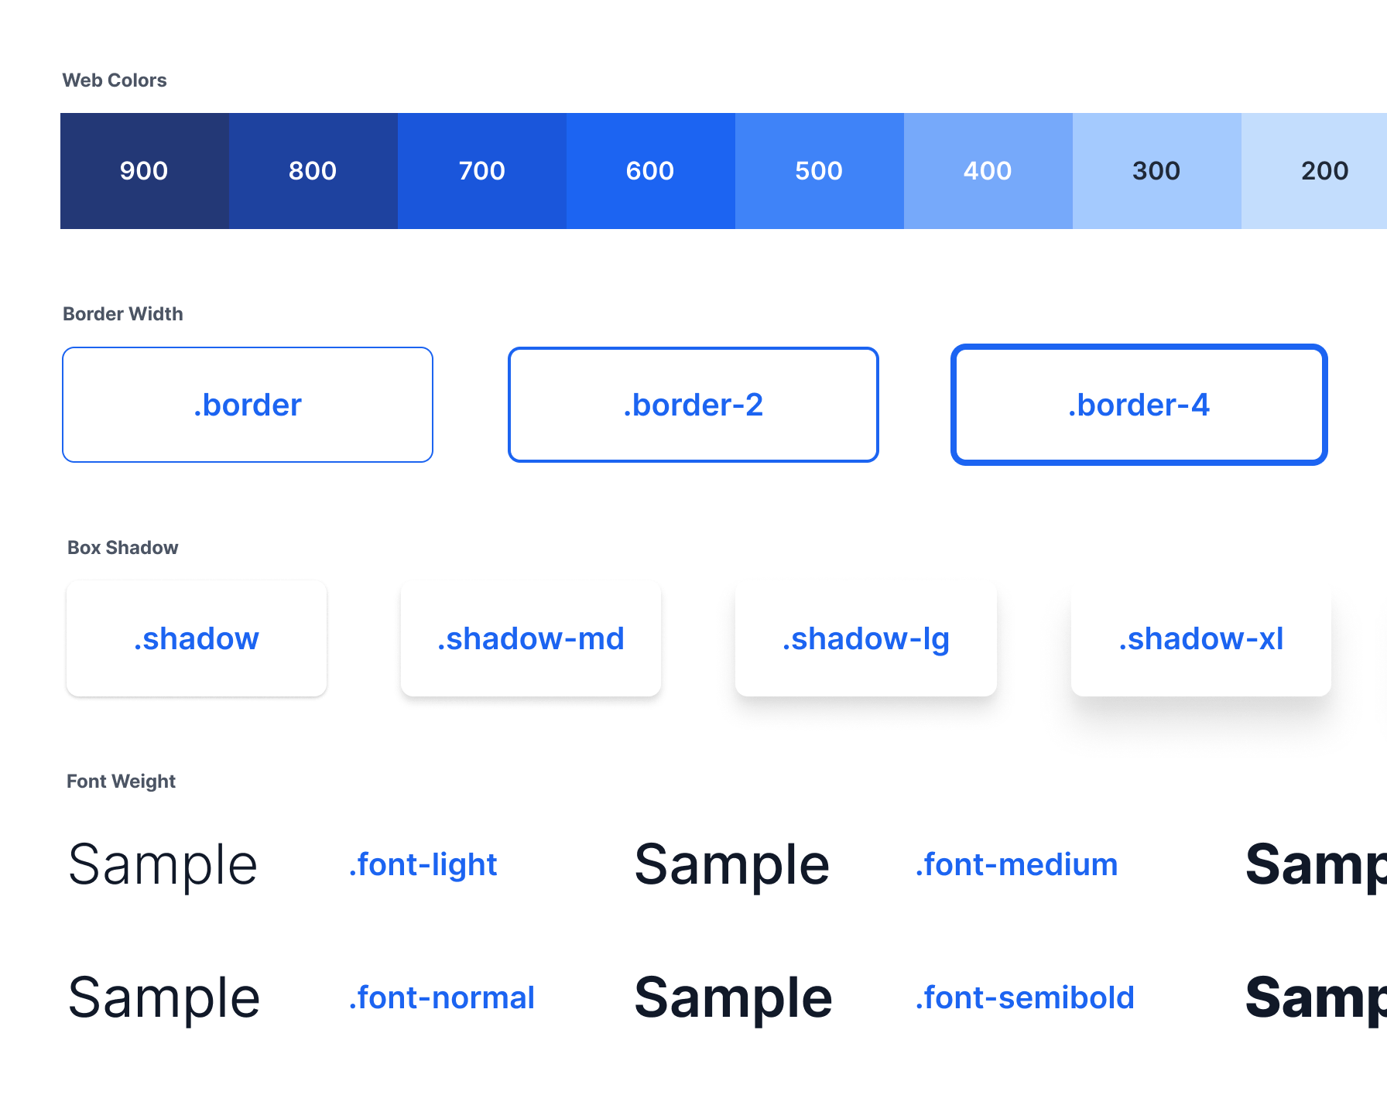Screen dimensions: 1387x1105
Task: Click the 900 blue color swatch
Action: [x=144, y=171]
